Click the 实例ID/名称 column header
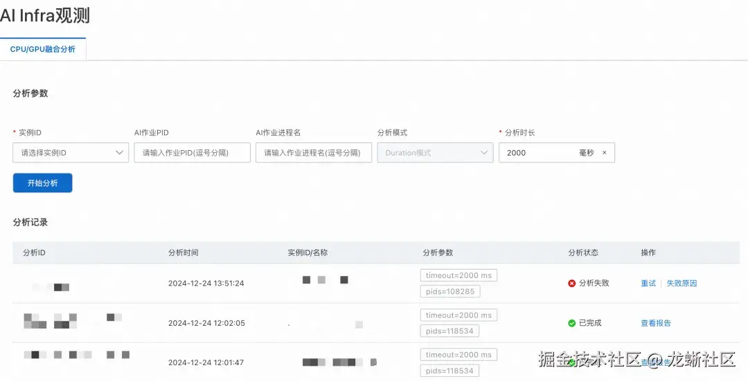This screenshot has width=748, height=381. (x=308, y=252)
